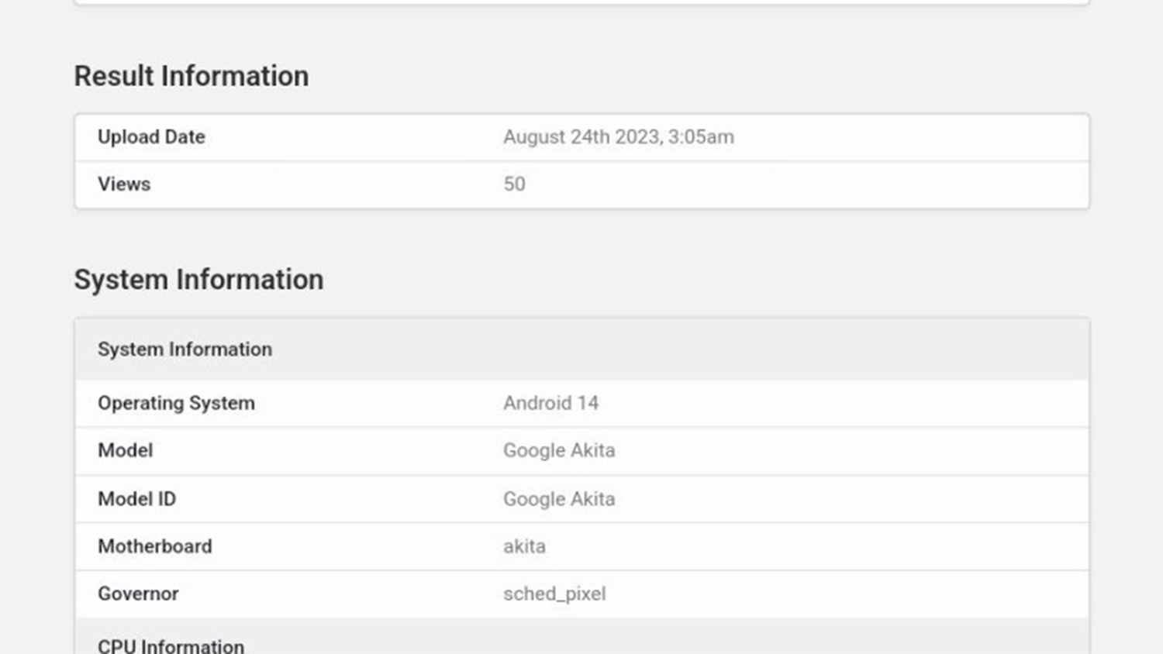This screenshot has width=1163, height=654.
Task: Click the Result Information heading
Action: tap(191, 76)
